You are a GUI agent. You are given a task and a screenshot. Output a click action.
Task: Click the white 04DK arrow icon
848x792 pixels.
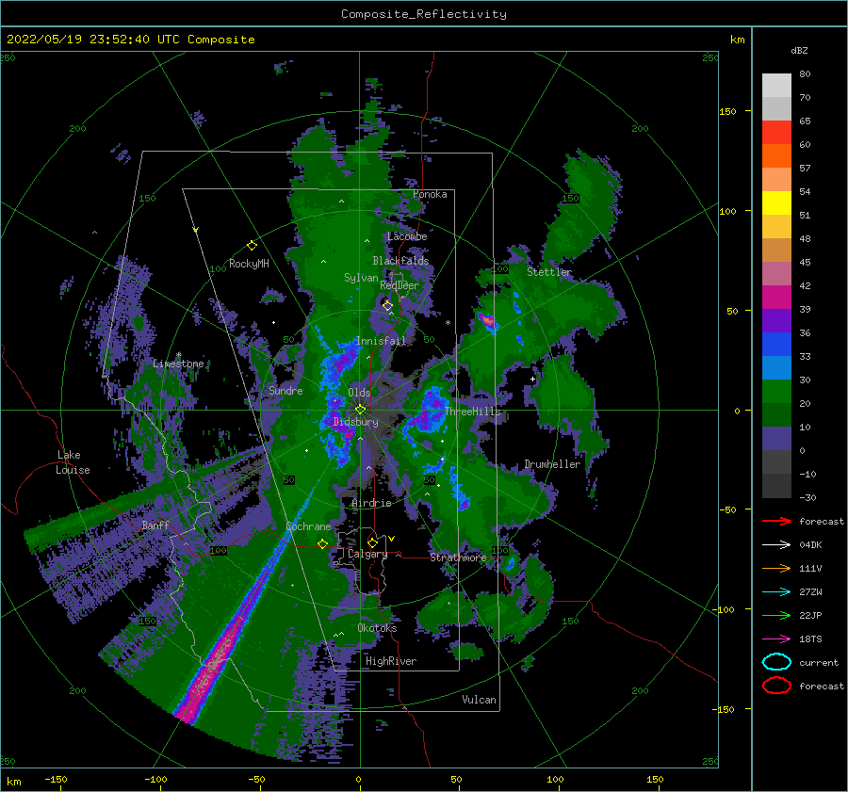(x=776, y=545)
